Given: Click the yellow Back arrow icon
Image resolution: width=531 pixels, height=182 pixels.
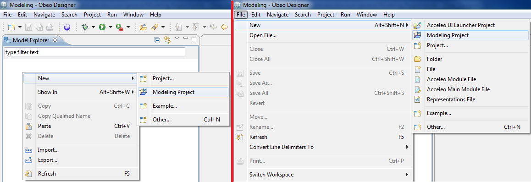Looking at the screenshot, I should click(x=224, y=27).
